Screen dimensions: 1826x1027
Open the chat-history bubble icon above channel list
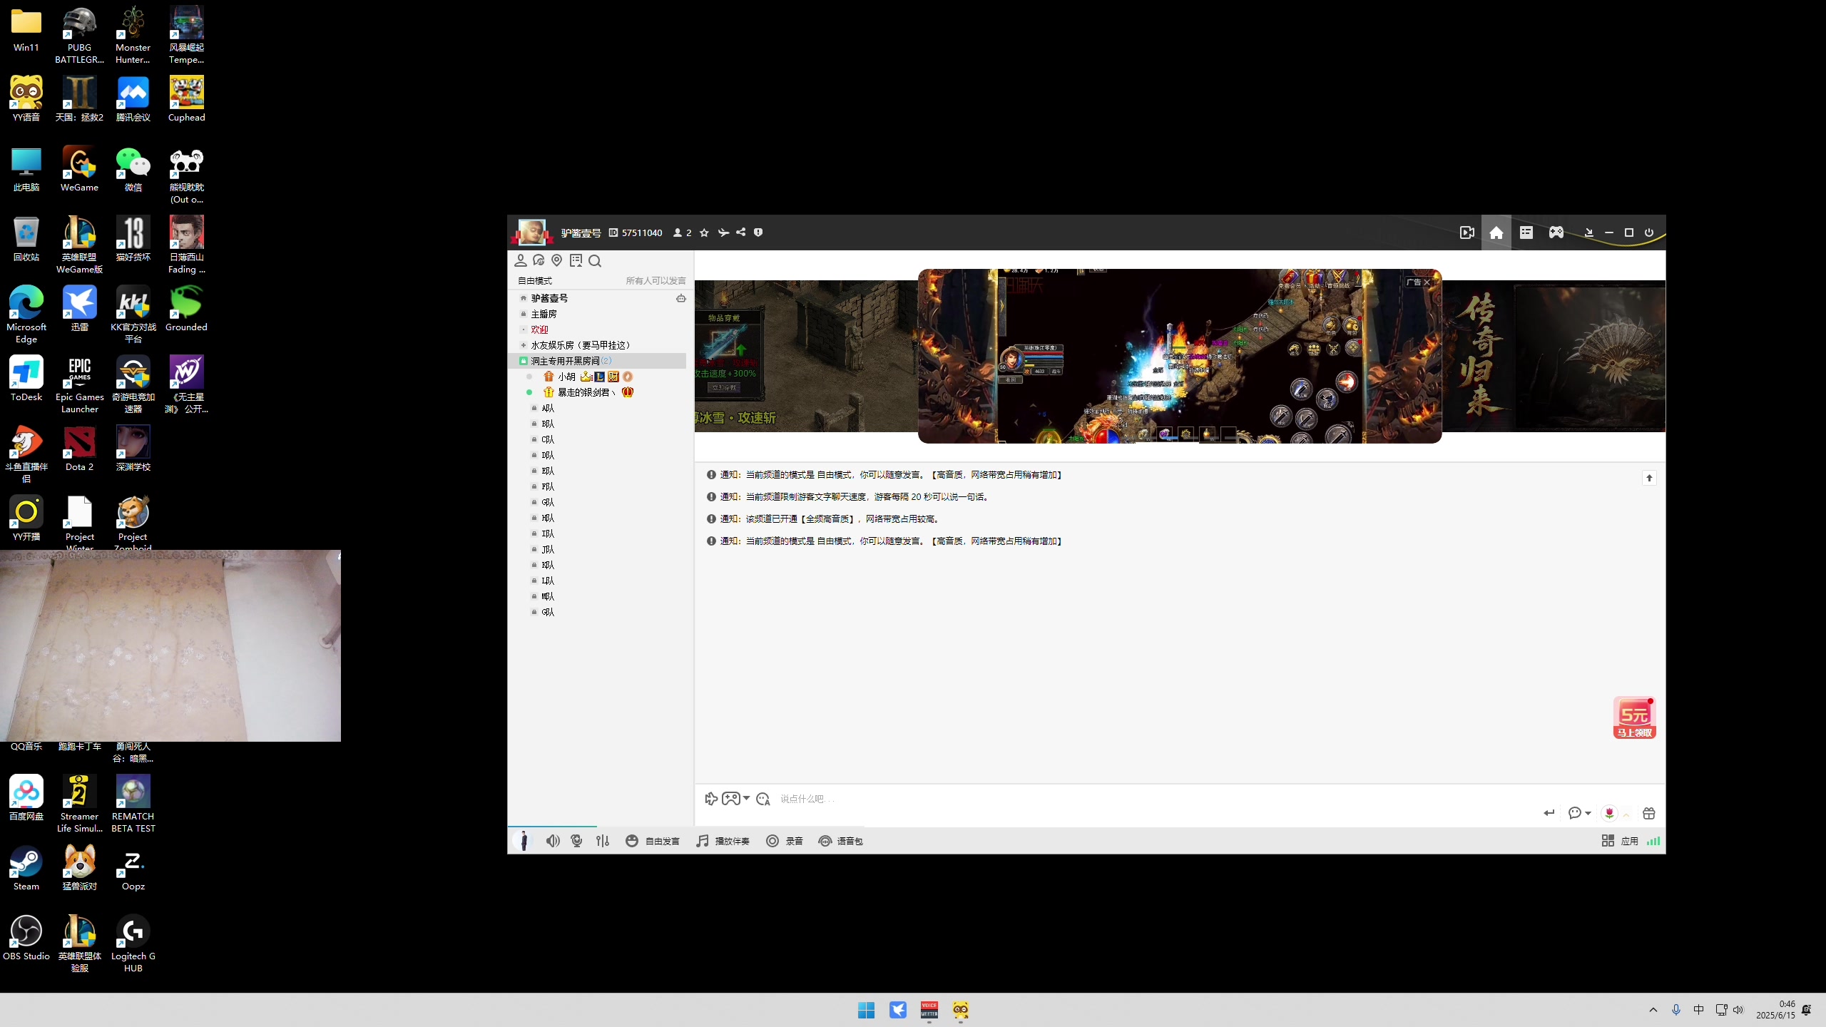click(539, 261)
